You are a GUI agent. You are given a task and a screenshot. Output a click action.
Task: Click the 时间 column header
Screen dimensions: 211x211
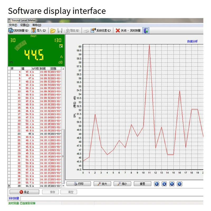pyautogui.click(x=45, y=69)
